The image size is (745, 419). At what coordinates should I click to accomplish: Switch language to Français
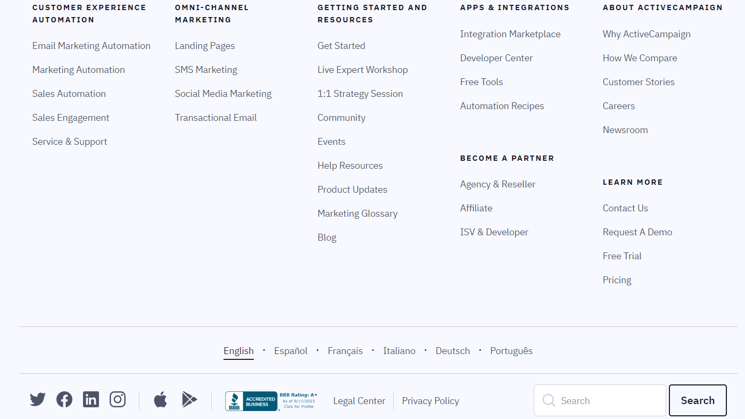pyautogui.click(x=345, y=351)
